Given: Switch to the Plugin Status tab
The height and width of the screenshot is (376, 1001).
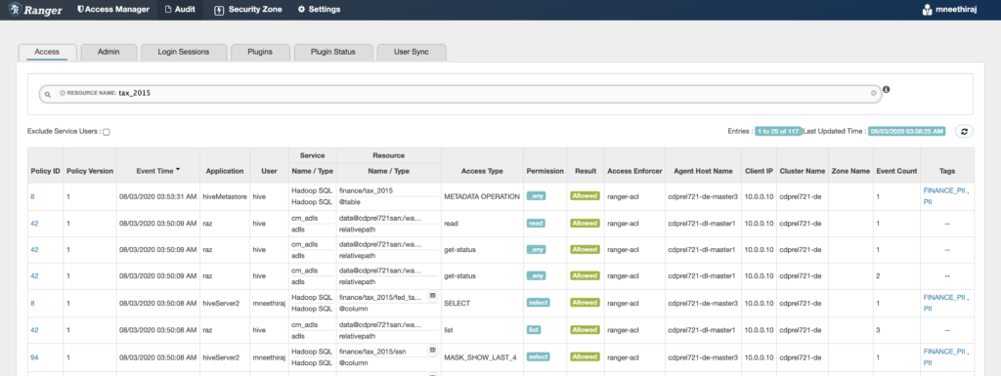Looking at the screenshot, I should point(333,53).
